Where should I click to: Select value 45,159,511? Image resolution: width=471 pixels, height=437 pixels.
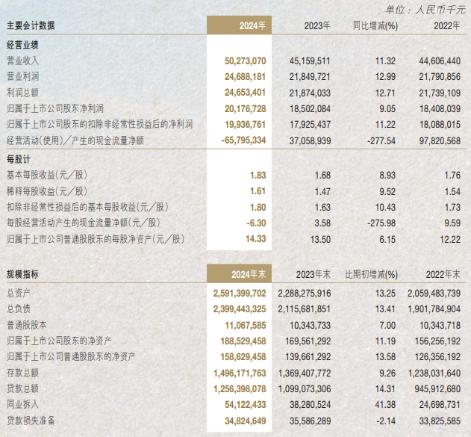tap(310, 61)
